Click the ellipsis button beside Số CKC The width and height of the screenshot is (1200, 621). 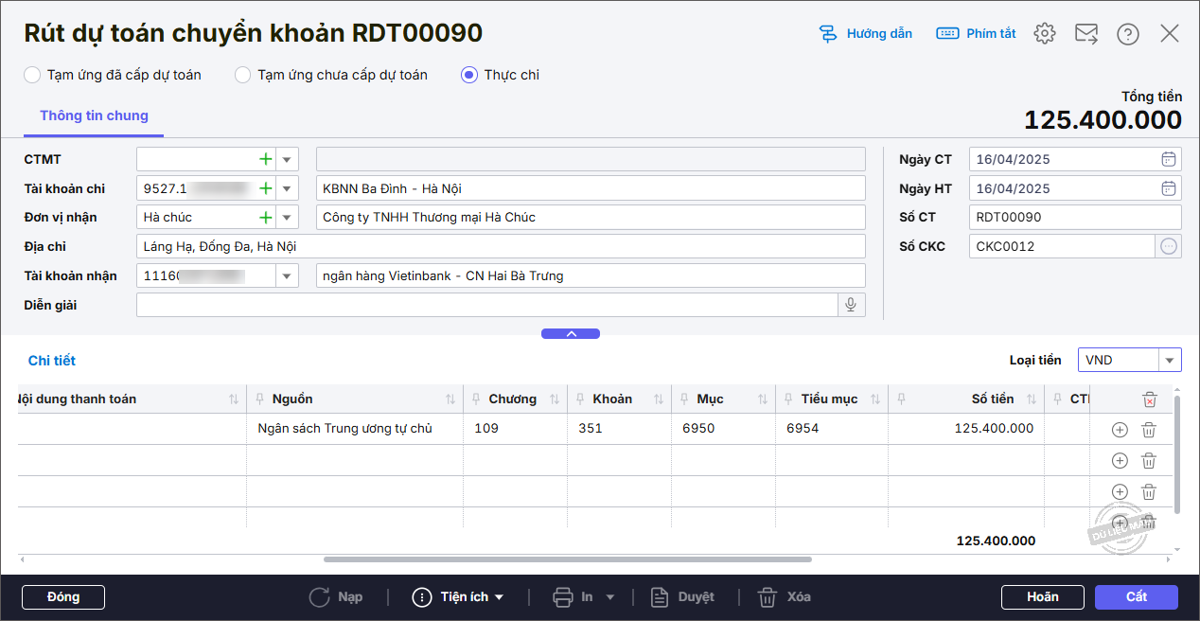click(1169, 247)
